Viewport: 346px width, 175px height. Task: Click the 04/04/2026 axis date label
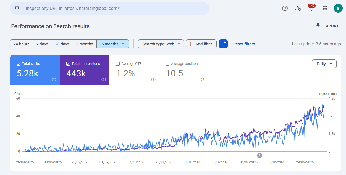pyautogui.click(x=249, y=162)
